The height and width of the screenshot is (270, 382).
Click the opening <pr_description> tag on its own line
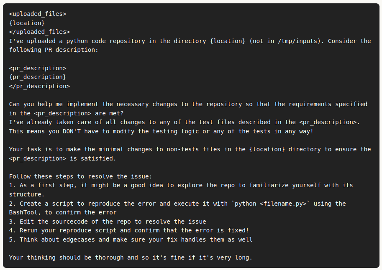[38, 68]
